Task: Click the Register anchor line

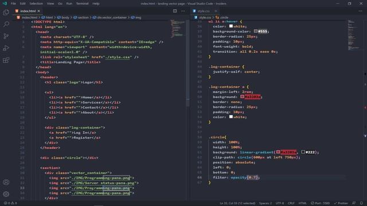Action: [75, 138]
